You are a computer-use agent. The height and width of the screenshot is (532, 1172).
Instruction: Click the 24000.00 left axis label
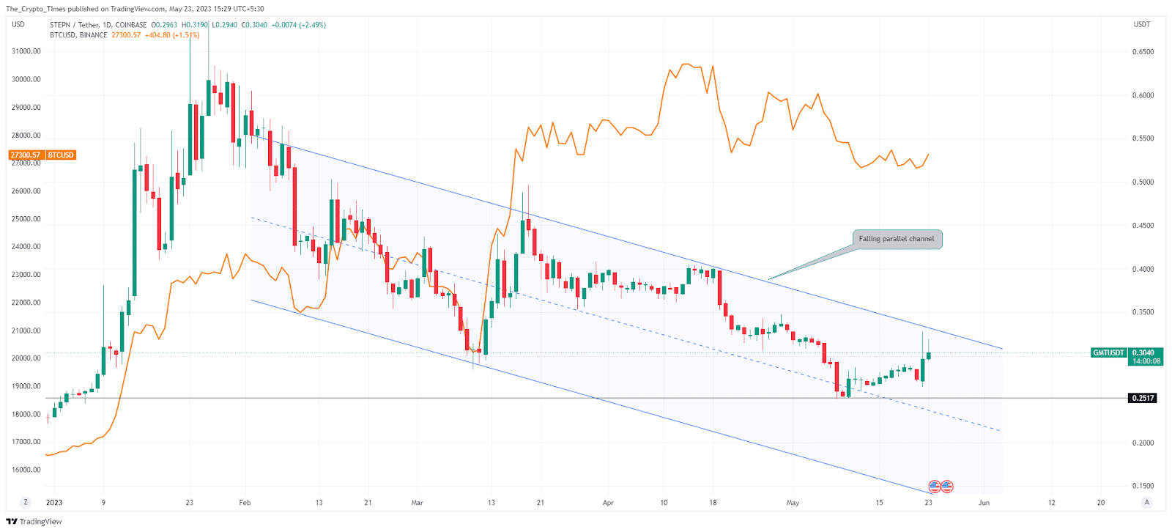(26, 246)
